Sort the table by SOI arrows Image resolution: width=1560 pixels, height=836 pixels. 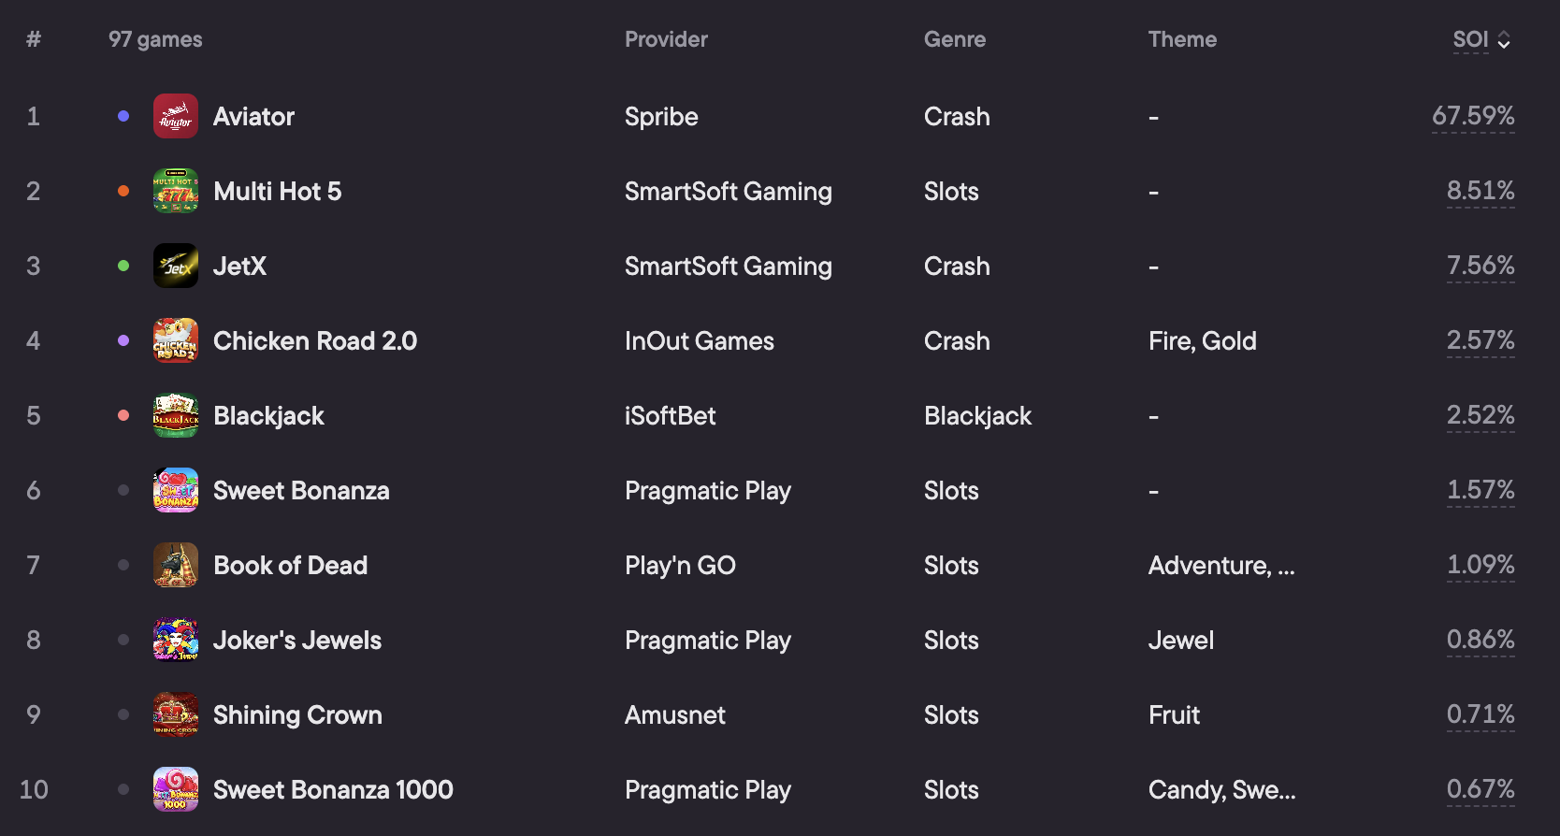[1504, 40]
